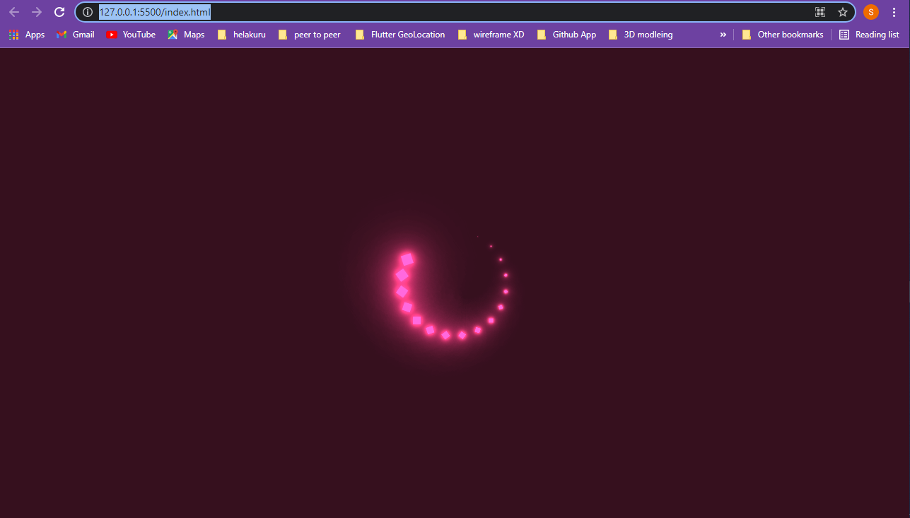Open Flutter GeoLocation bookmark folder

click(400, 35)
